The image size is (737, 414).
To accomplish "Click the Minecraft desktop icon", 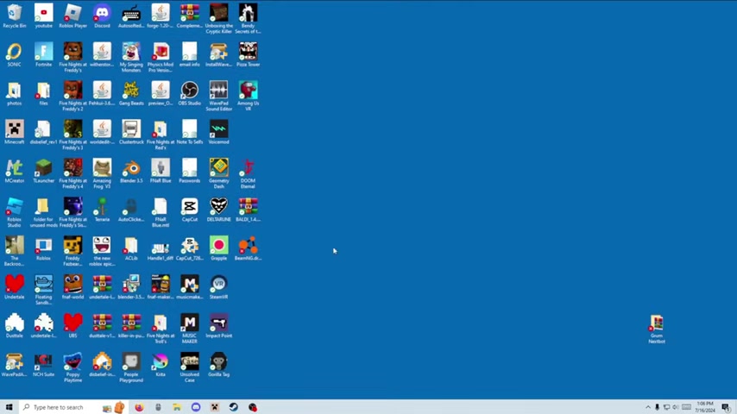I will click(15, 129).
